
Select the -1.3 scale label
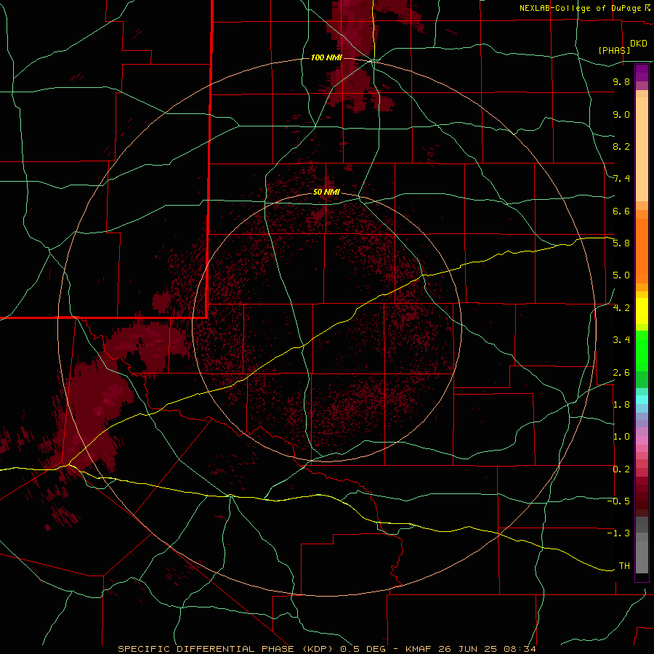click(618, 533)
